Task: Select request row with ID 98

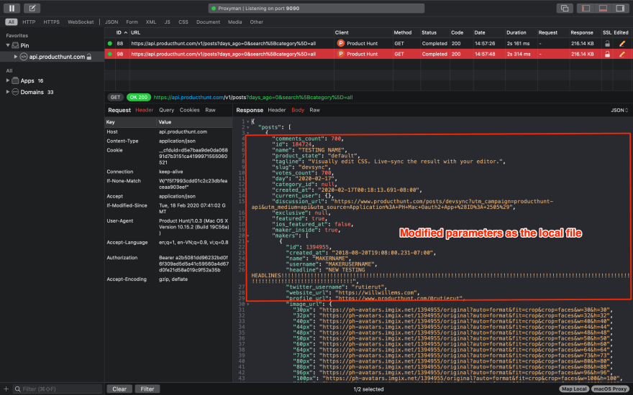Action: point(368,54)
